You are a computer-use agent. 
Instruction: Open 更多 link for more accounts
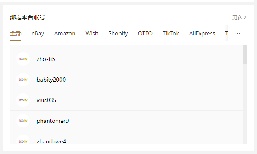point(239,17)
